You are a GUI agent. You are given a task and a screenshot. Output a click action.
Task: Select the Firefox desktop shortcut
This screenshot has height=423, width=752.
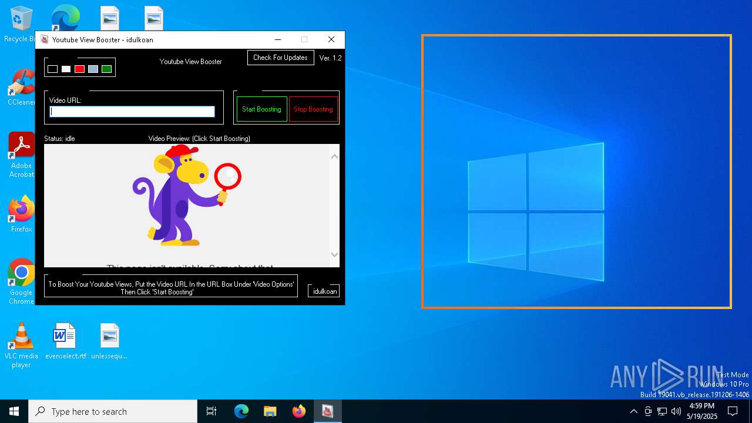pos(22,214)
